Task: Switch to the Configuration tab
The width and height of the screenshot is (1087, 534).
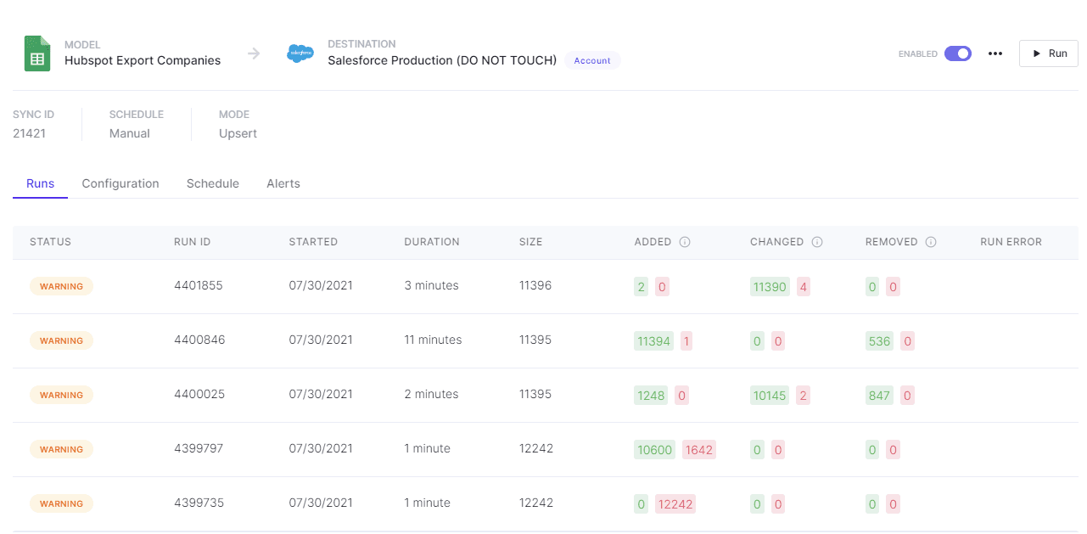Action: (x=120, y=183)
